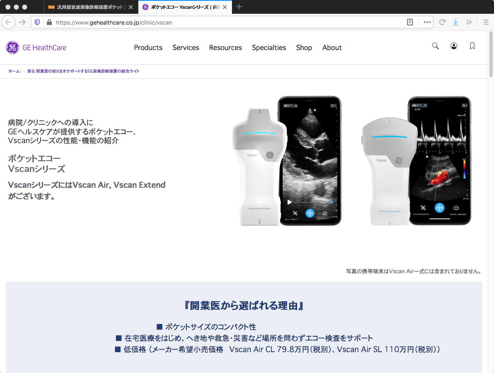
Task: Click the left Vscan Air product image
Action: pyautogui.click(x=287, y=161)
